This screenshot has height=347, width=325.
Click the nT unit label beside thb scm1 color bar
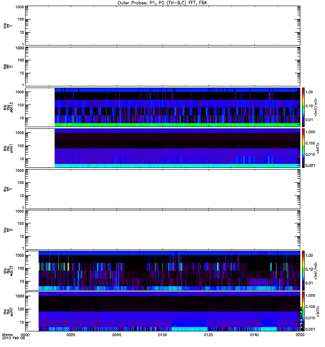[318, 148]
